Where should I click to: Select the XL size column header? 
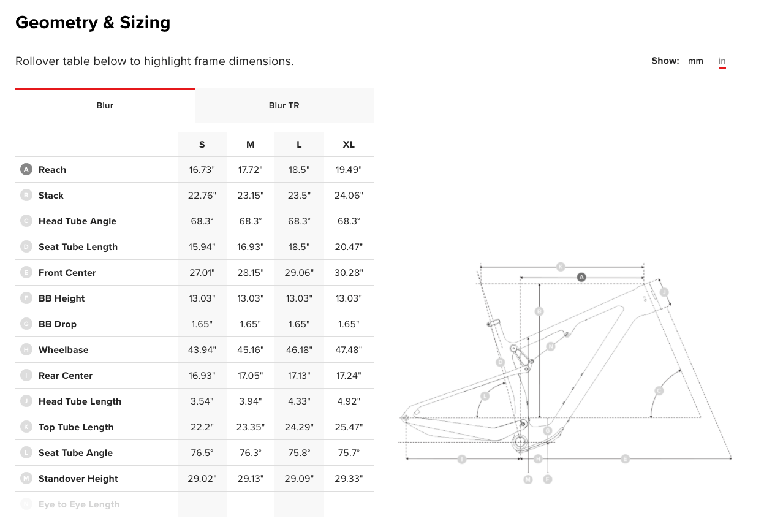pyautogui.click(x=349, y=145)
